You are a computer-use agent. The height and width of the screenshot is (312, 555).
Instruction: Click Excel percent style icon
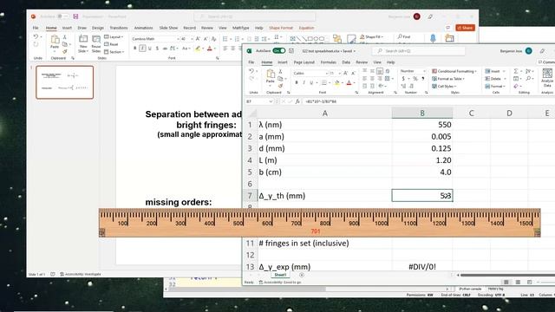coord(415,79)
